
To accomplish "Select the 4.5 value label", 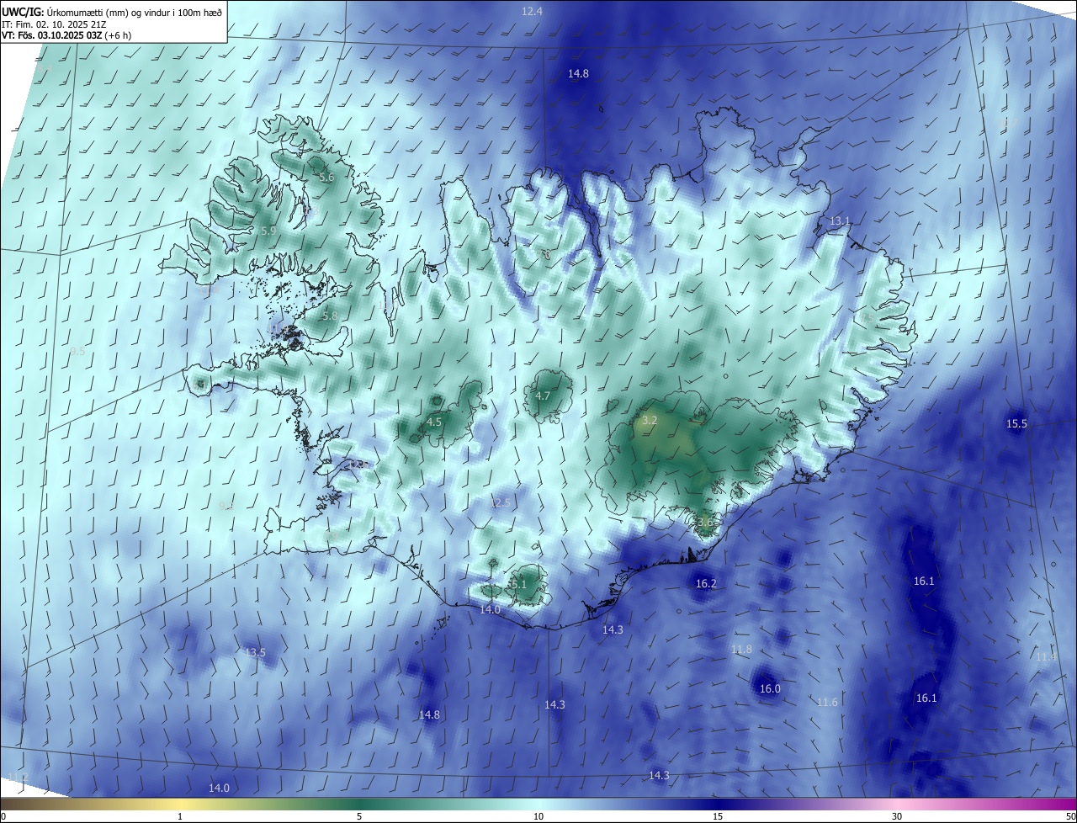I will (x=434, y=422).
